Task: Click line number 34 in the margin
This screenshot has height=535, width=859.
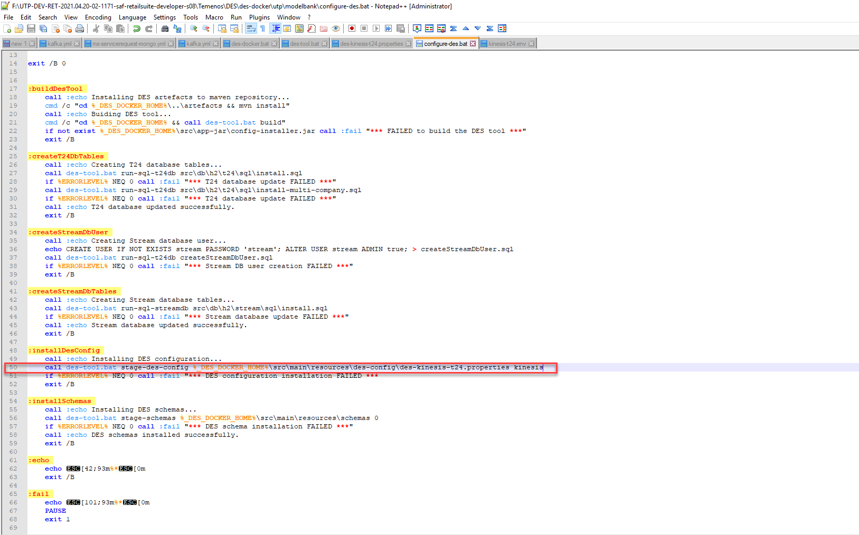Action: pyautogui.click(x=13, y=232)
